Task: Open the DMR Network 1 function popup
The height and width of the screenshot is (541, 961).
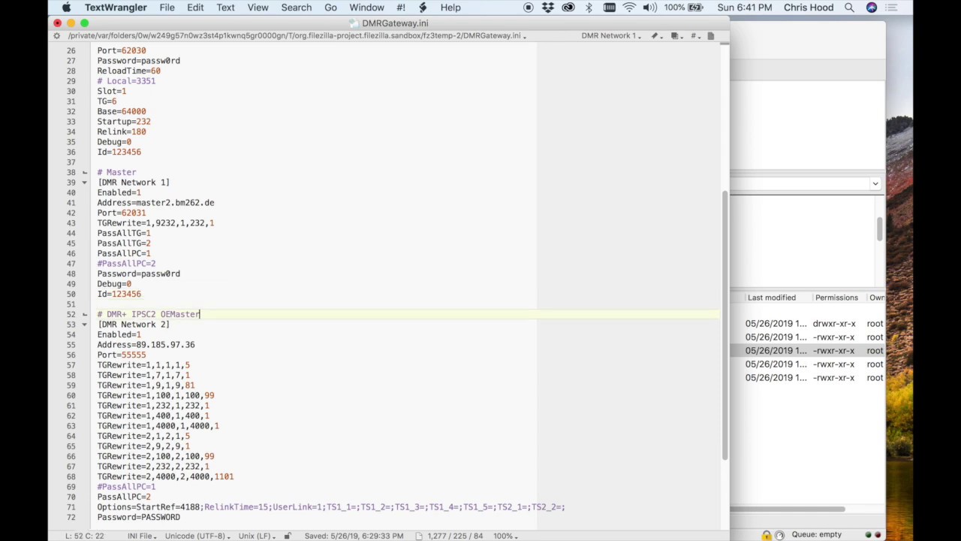Action: point(610,35)
